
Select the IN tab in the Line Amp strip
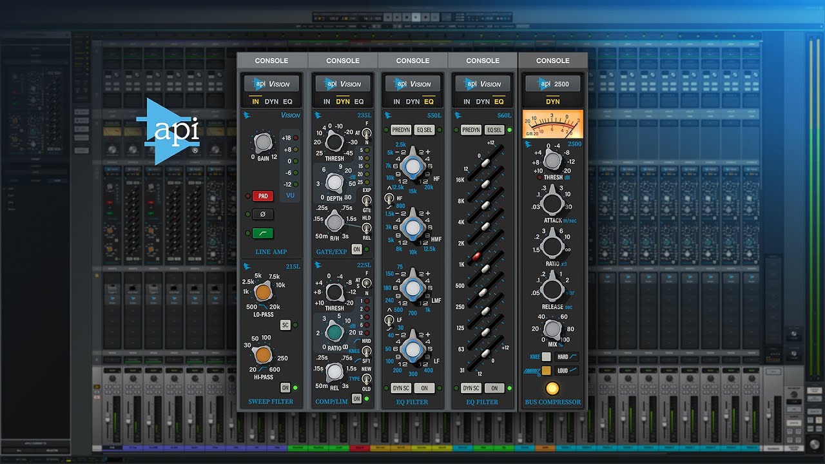(256, 102)
